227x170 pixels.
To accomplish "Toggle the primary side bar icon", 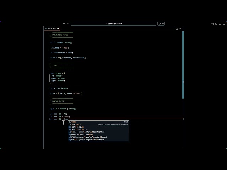I will (216, 24).
